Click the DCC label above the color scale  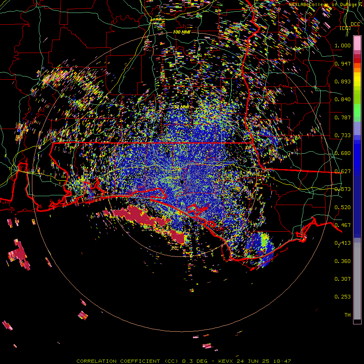click(355, 24)
